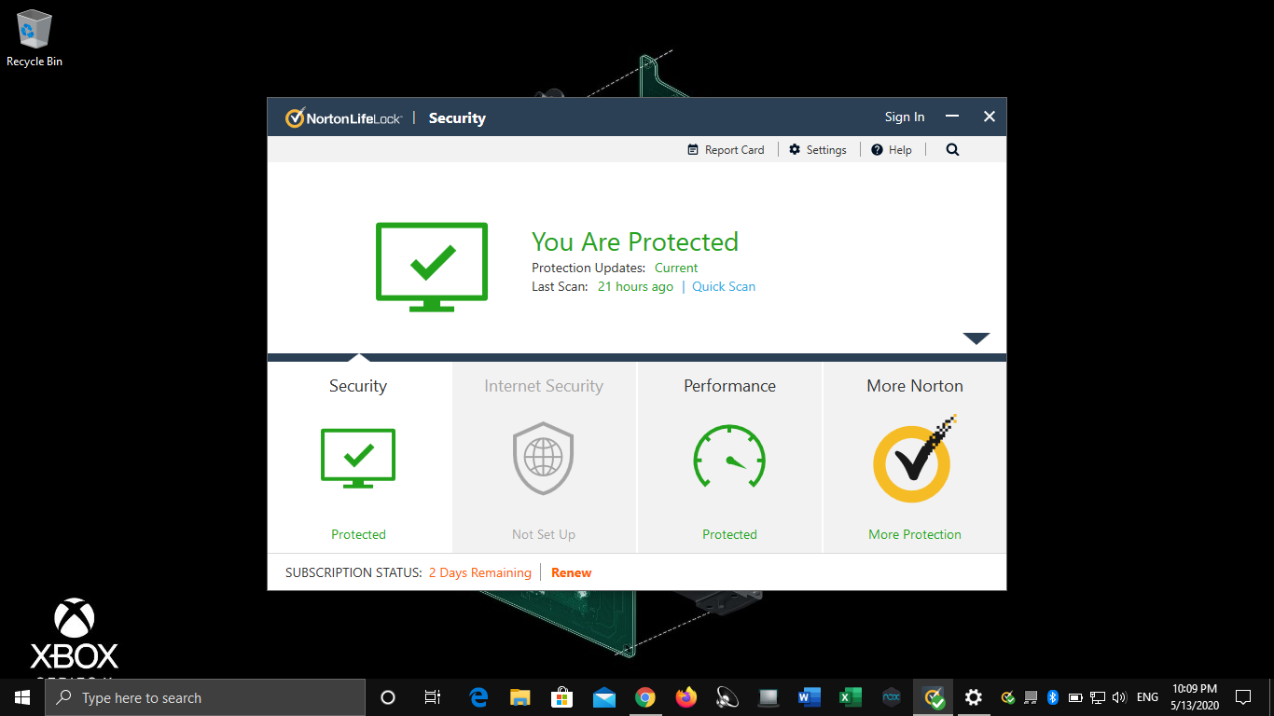Screen dimensions: 1274x716
Task: Click the taskbar search box
Action: (x=205, y=697)
